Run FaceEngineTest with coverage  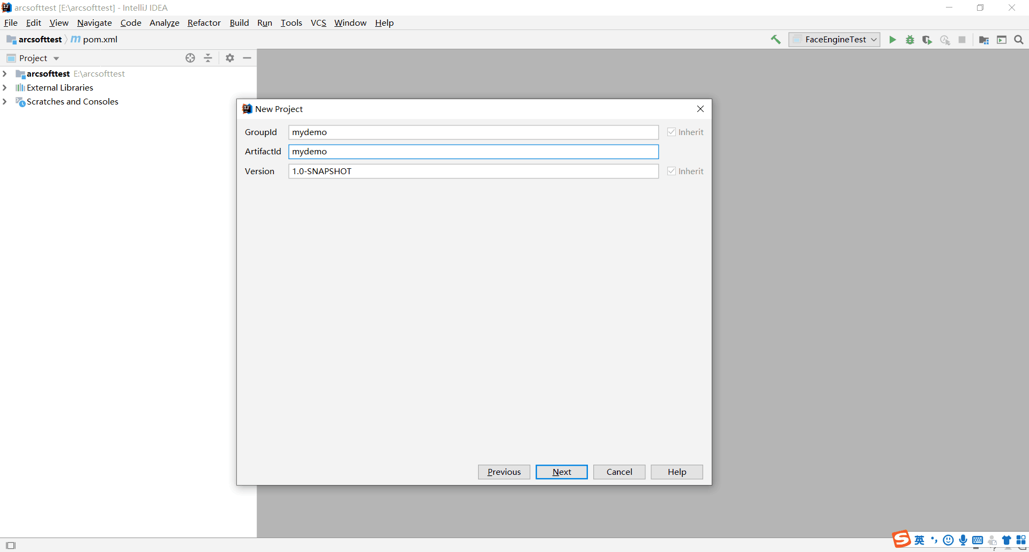(x=927, y=40)
